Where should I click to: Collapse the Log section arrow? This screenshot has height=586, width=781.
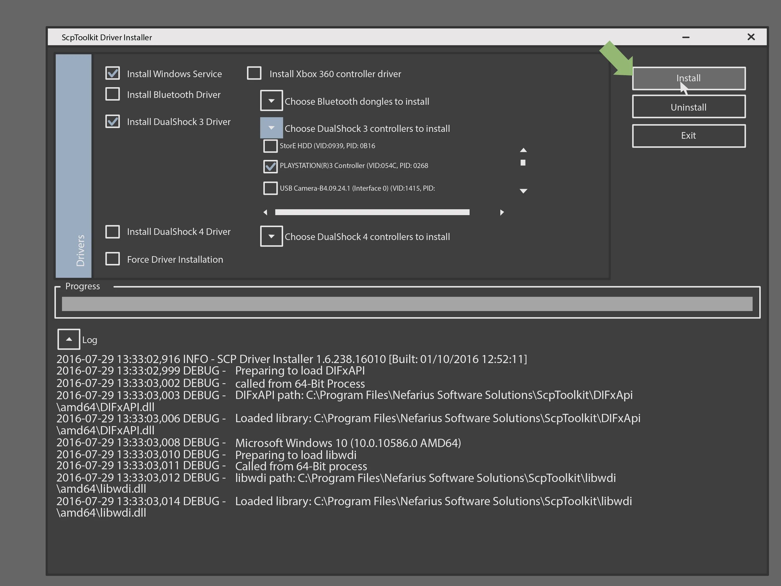click(69, 339)
